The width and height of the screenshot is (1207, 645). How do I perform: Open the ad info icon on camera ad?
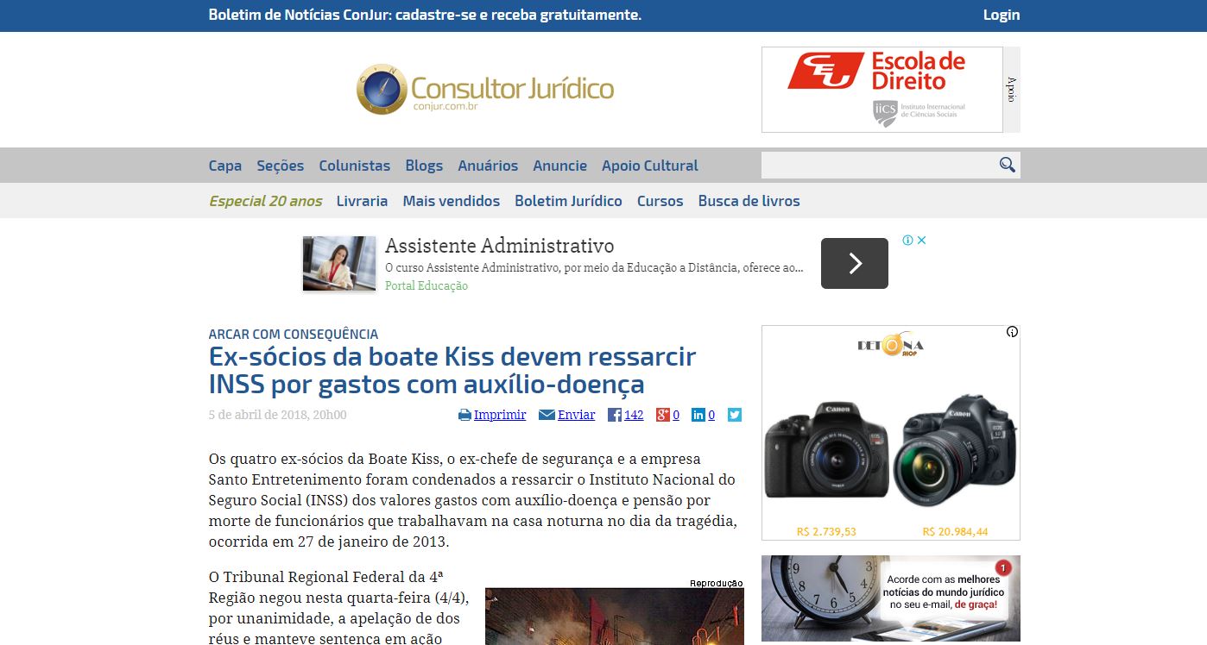1012,332
